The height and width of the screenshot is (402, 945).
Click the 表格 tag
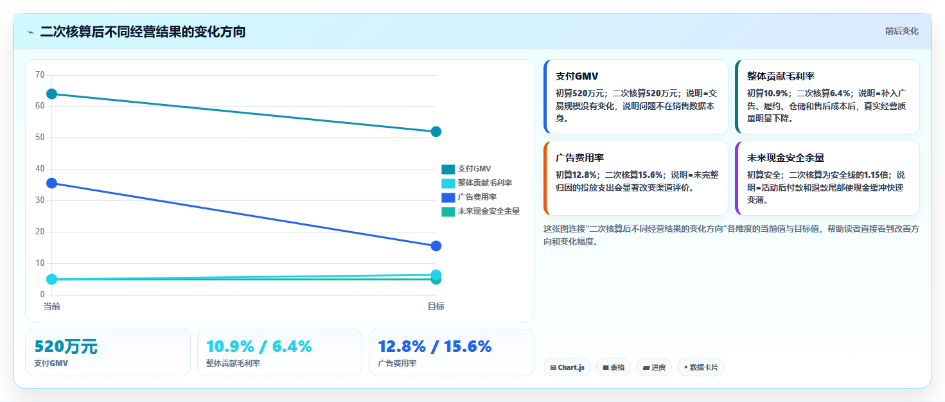pyautogui.click(x=614, y=367)
